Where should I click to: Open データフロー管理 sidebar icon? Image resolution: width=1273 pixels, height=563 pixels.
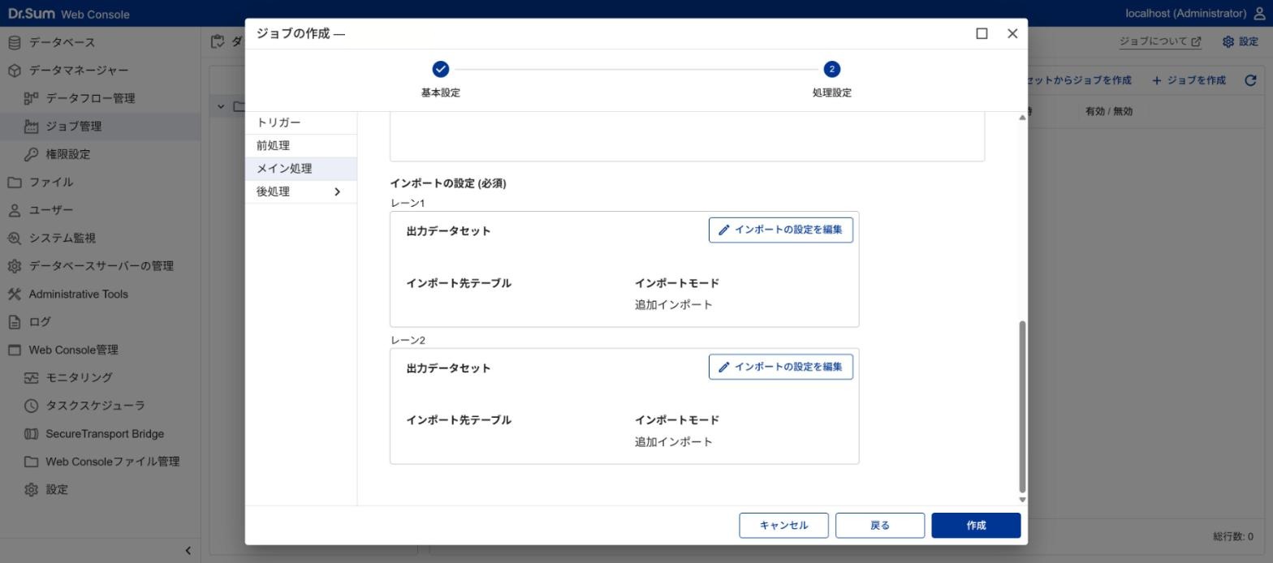(x=31, y=98)
